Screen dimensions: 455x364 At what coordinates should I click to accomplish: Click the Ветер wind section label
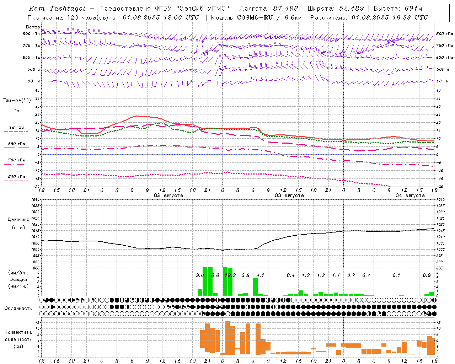[33, 27]
